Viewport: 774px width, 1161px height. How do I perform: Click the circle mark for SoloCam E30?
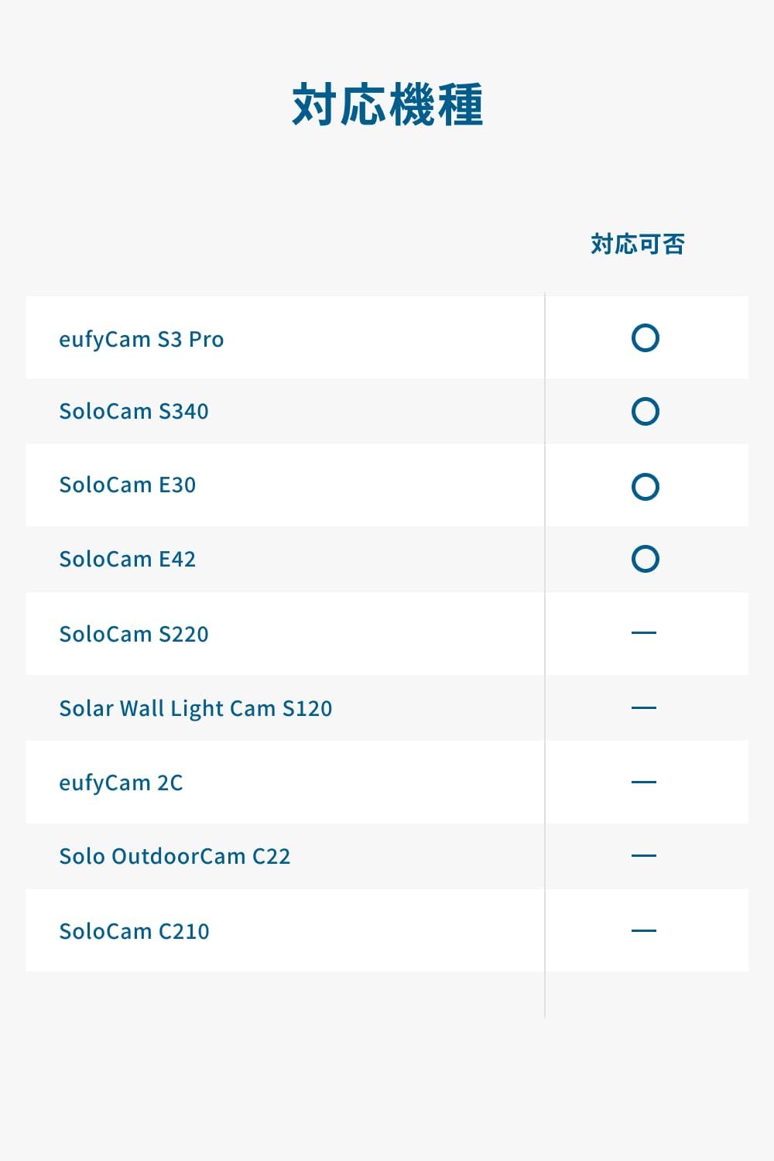click(645, 487)
